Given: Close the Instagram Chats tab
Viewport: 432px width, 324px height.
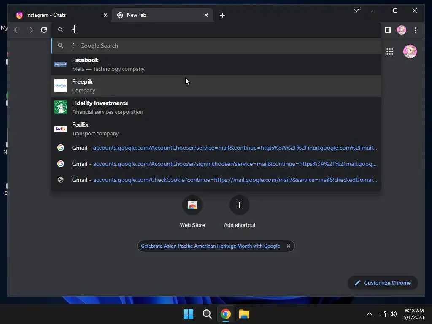Looking at the screenshot, I should coord(105,15).
